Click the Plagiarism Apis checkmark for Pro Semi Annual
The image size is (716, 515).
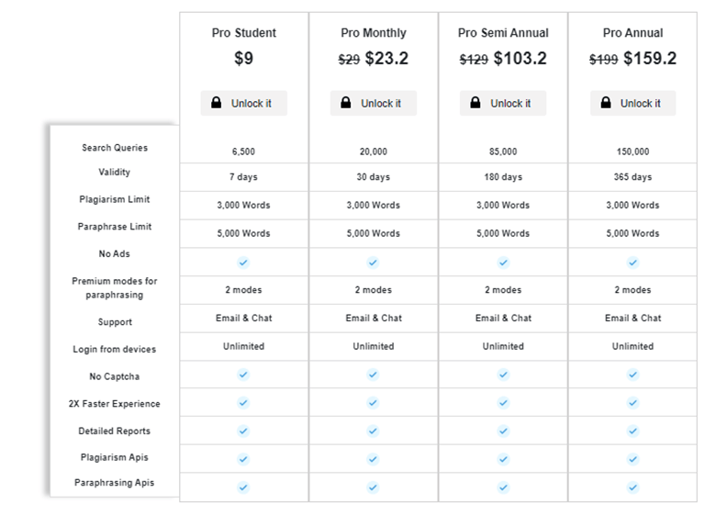(x=503, y=459)
